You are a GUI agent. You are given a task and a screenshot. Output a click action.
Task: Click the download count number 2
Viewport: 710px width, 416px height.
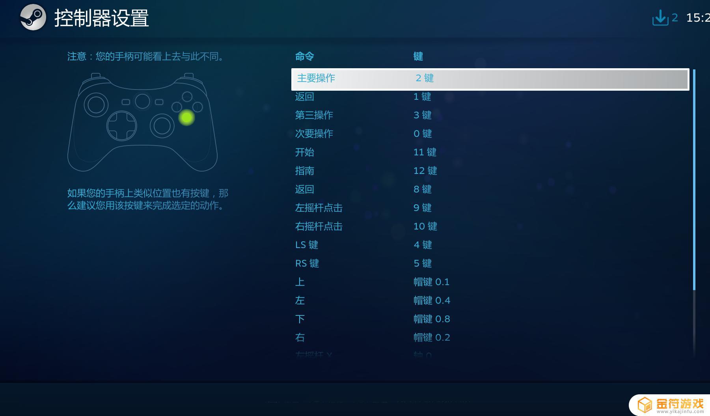(x=675, y=18)
